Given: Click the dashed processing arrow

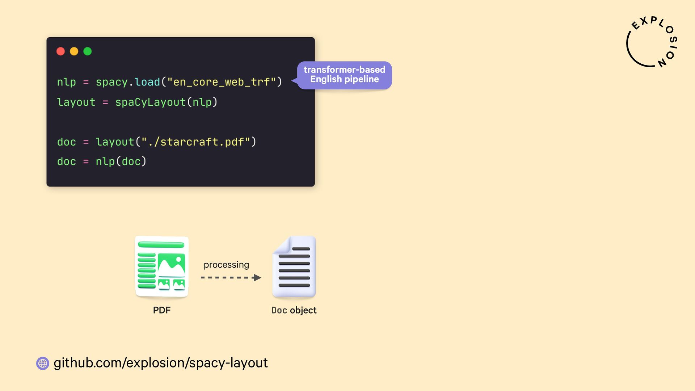Looking at the screenshot, I should (x=231, y=278).
